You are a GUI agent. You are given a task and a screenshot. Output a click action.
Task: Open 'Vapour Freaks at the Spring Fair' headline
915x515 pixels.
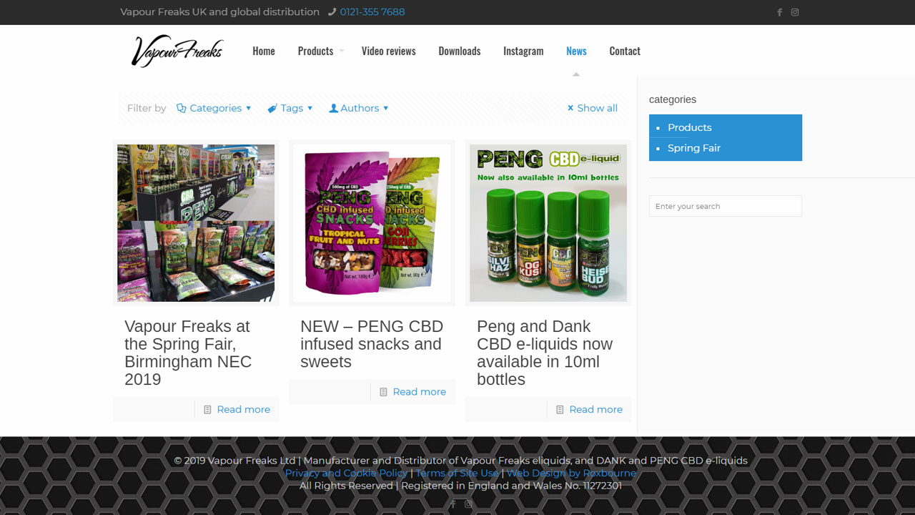[188, 353]
